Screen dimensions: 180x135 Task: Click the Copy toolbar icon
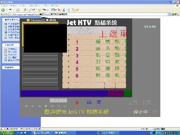click(x=68, y=10)
